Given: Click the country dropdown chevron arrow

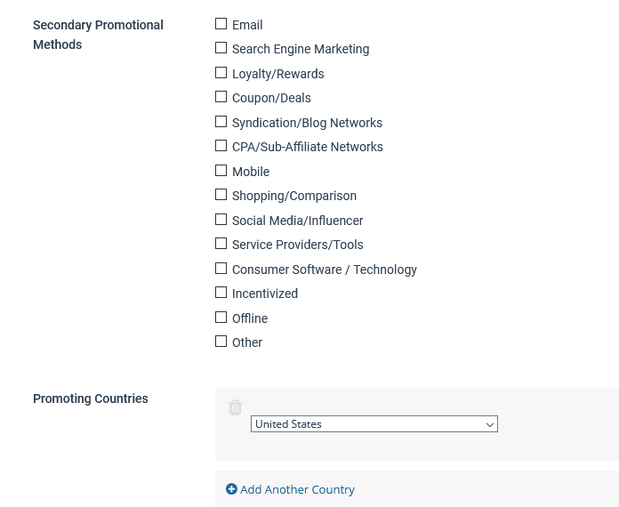Looking at the screenshot, I should point(490,425).
